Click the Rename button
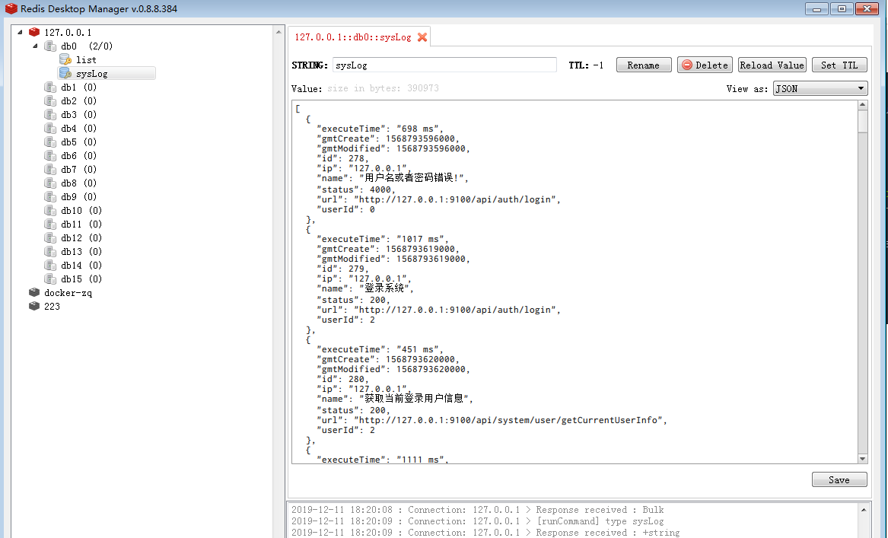This screenshot has height=538, width=888. 643,65
